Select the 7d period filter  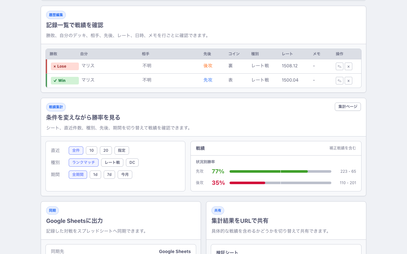[x=109, y=175]
